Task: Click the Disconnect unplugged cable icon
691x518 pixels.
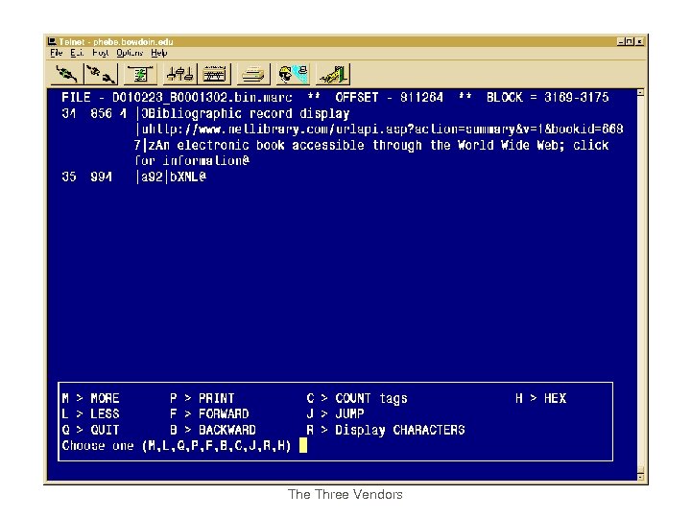Action: [101, 74]
